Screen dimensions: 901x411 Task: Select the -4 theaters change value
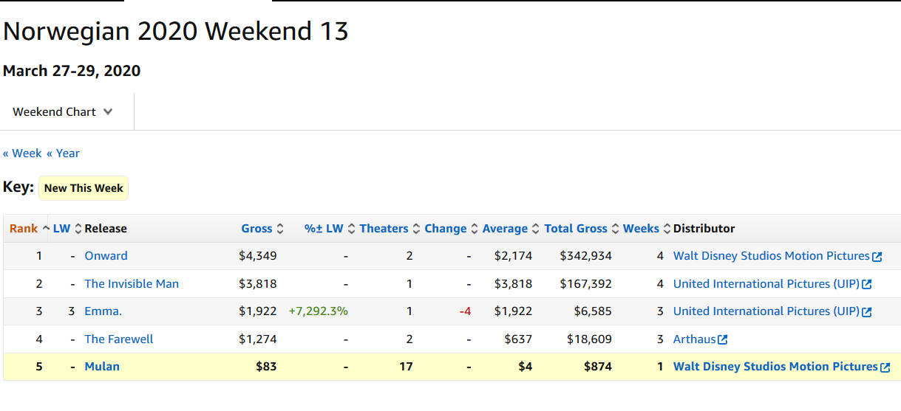point(466,311)
